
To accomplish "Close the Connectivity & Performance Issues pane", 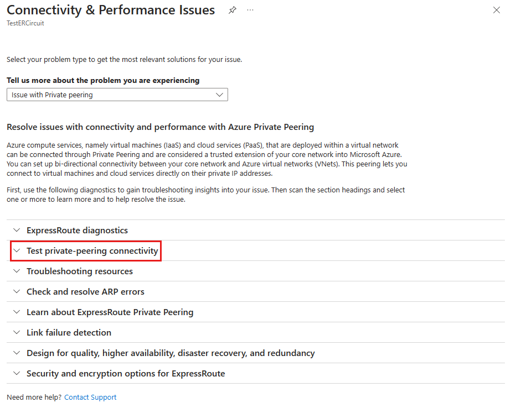I will coord(497,11).
